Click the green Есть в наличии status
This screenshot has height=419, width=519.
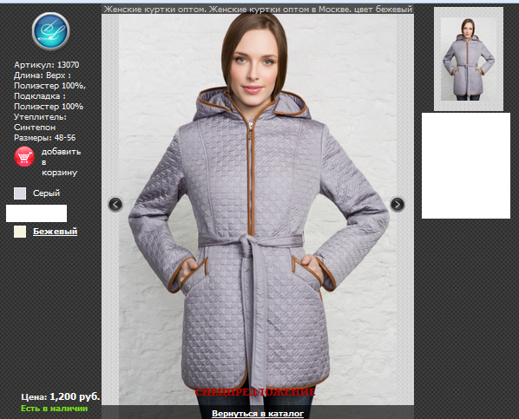point(55,409)
